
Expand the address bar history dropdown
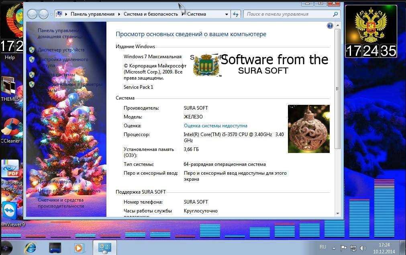(x=226, y=14)
